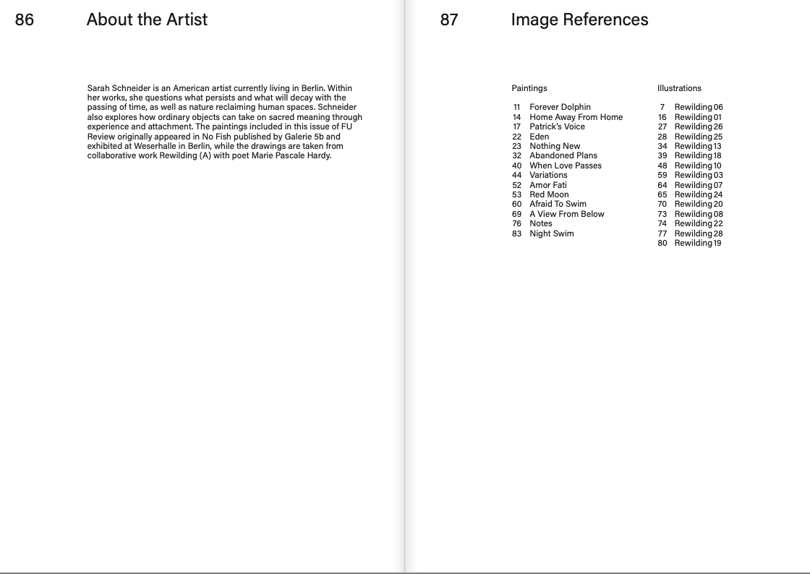
Task: Click page number 87
Action: [449, 20]
